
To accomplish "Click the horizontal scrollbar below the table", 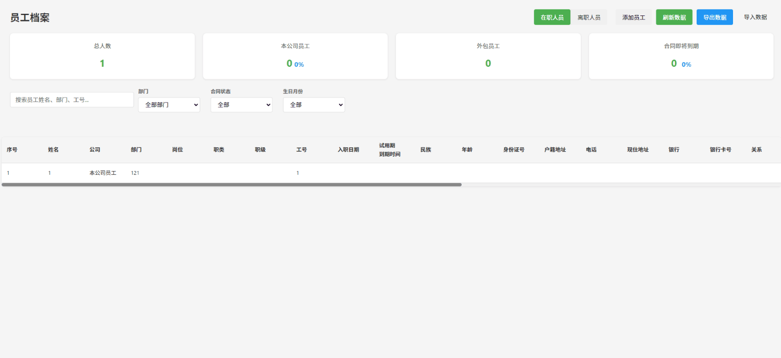I will 232,185.
